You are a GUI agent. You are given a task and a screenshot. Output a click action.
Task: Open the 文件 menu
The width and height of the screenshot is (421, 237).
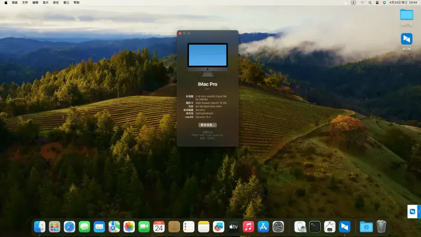(x=25, y=3)
